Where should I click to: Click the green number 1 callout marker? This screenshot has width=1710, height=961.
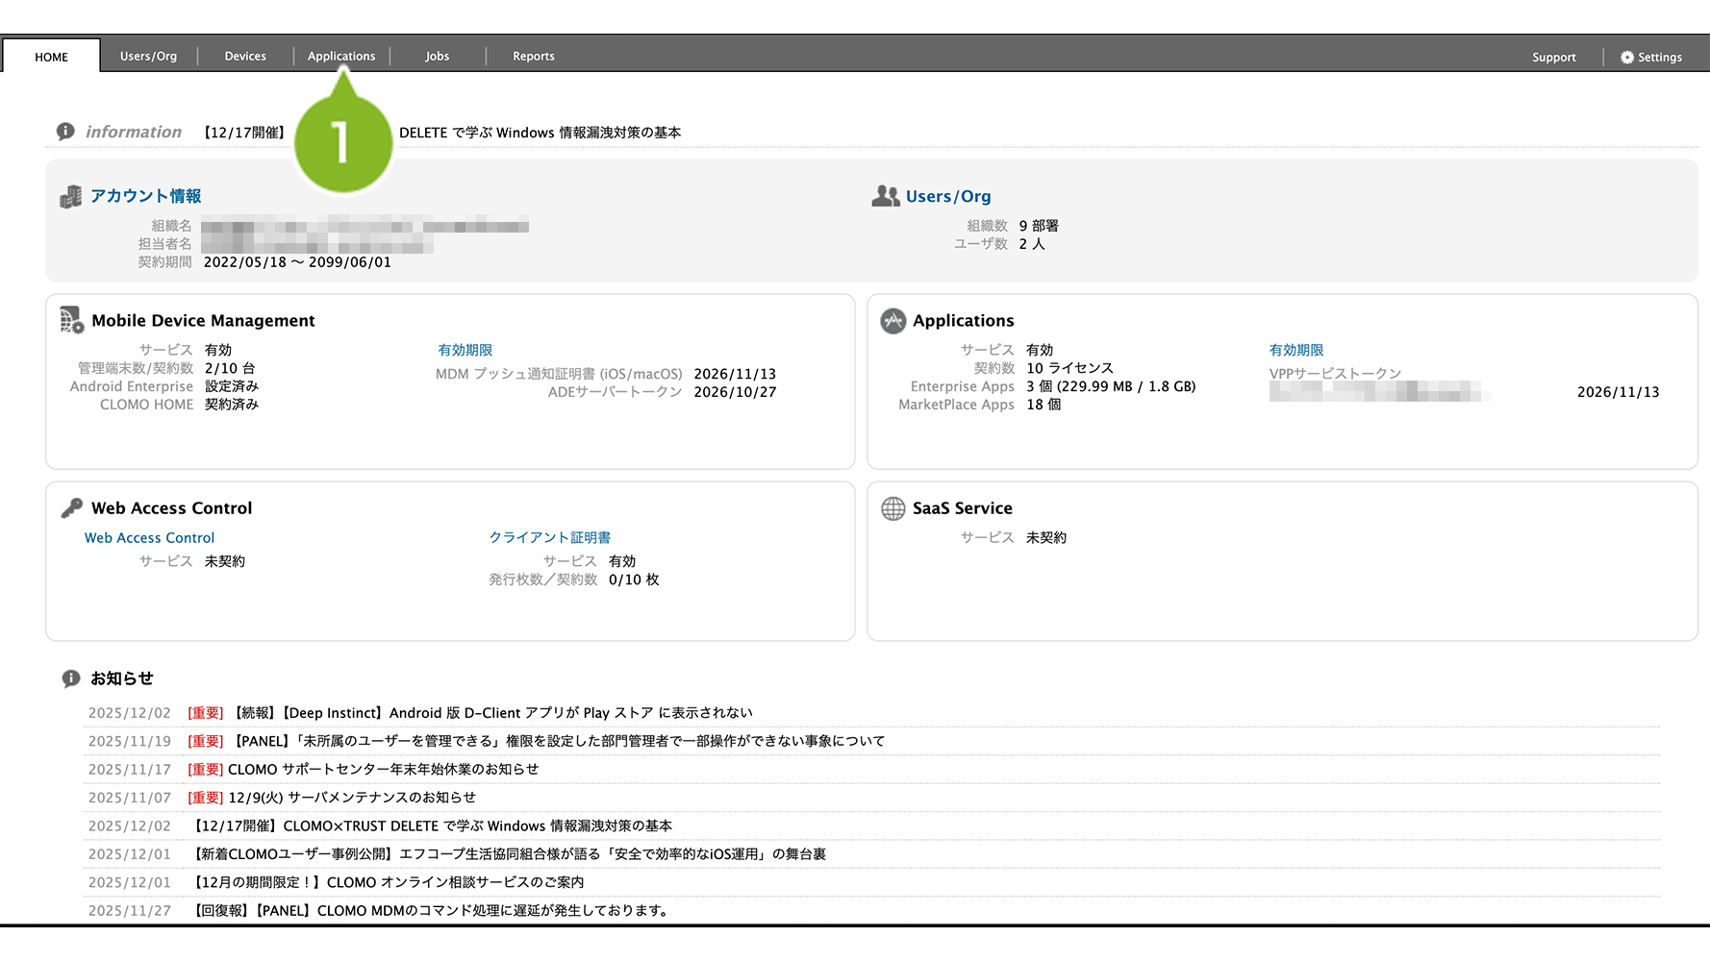pos(342,142)
